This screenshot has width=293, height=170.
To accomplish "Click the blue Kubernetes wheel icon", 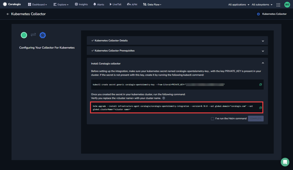I will pyautogui.click(x=43, y=35).
